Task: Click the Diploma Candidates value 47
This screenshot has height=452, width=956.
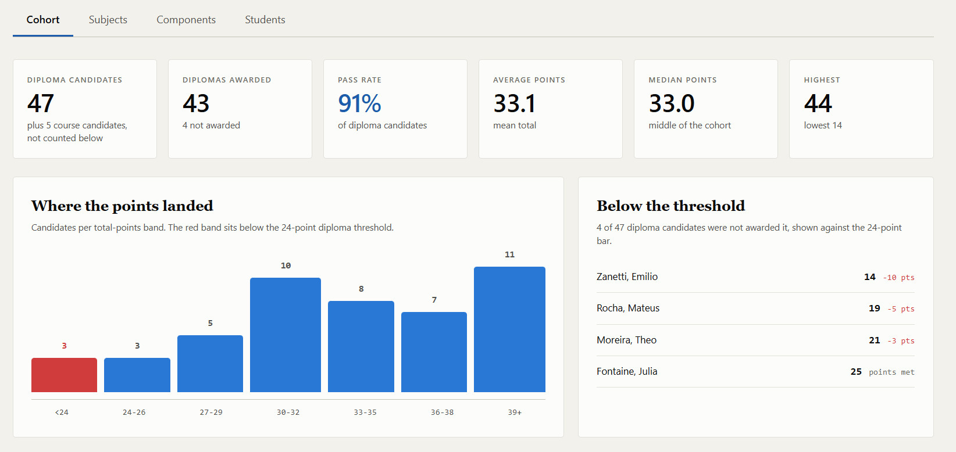Action: [41, 103]
